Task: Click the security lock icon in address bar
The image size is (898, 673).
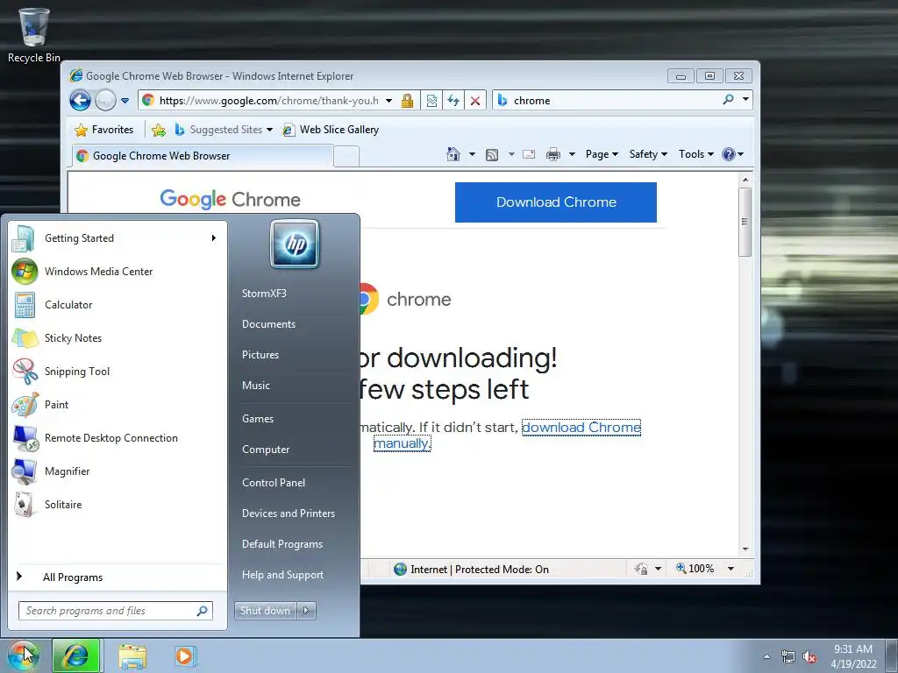Action: 407,101
